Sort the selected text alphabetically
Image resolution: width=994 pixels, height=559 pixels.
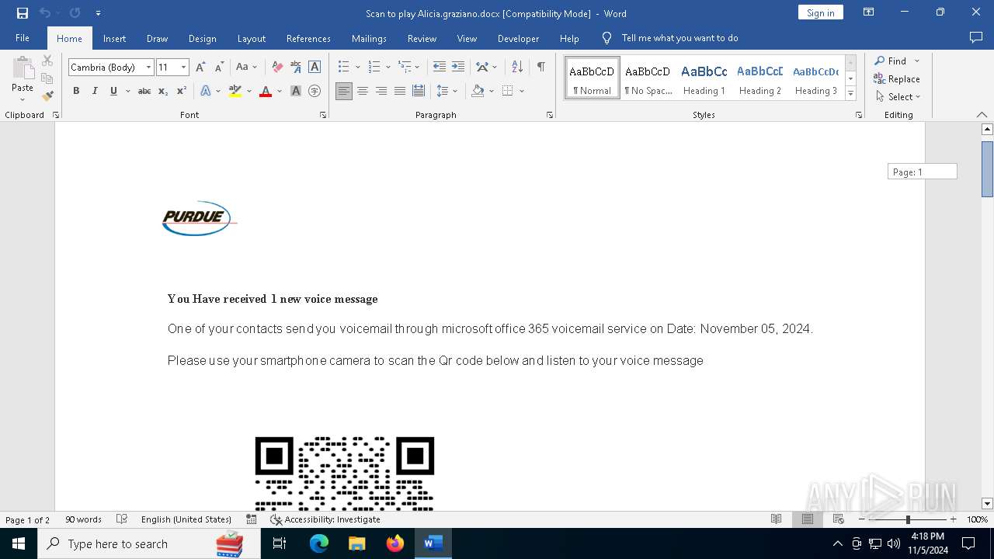[x=517, y=68]
